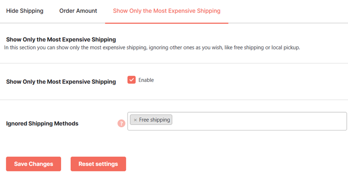Viewport: 348px width, 179px height.
Task: Click the row label beside Enable checkbox
Action: click(61, 82)
